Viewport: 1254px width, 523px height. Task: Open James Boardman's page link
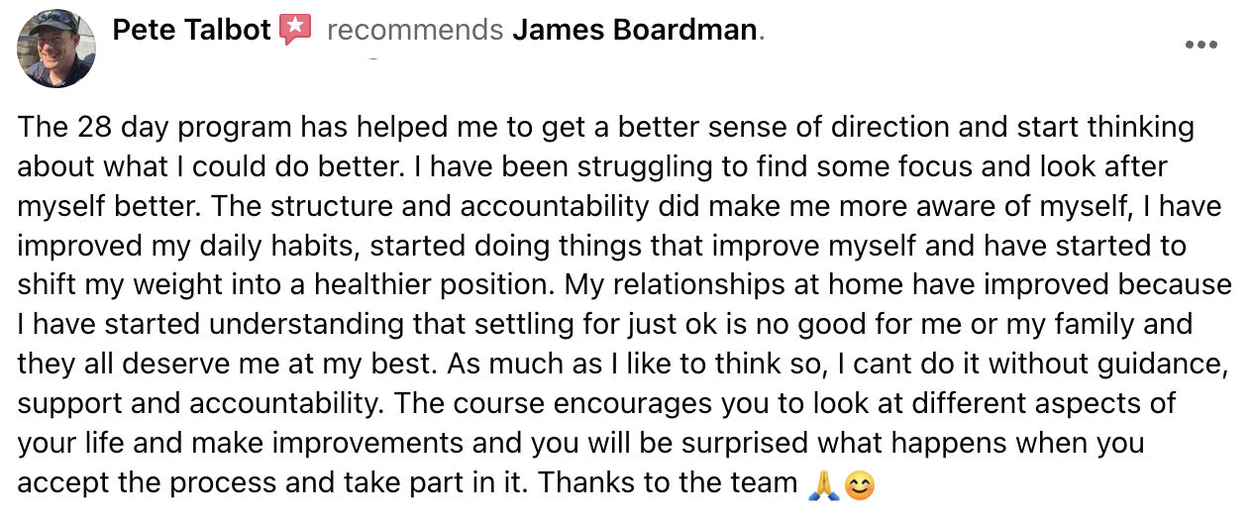pos(635,30)
